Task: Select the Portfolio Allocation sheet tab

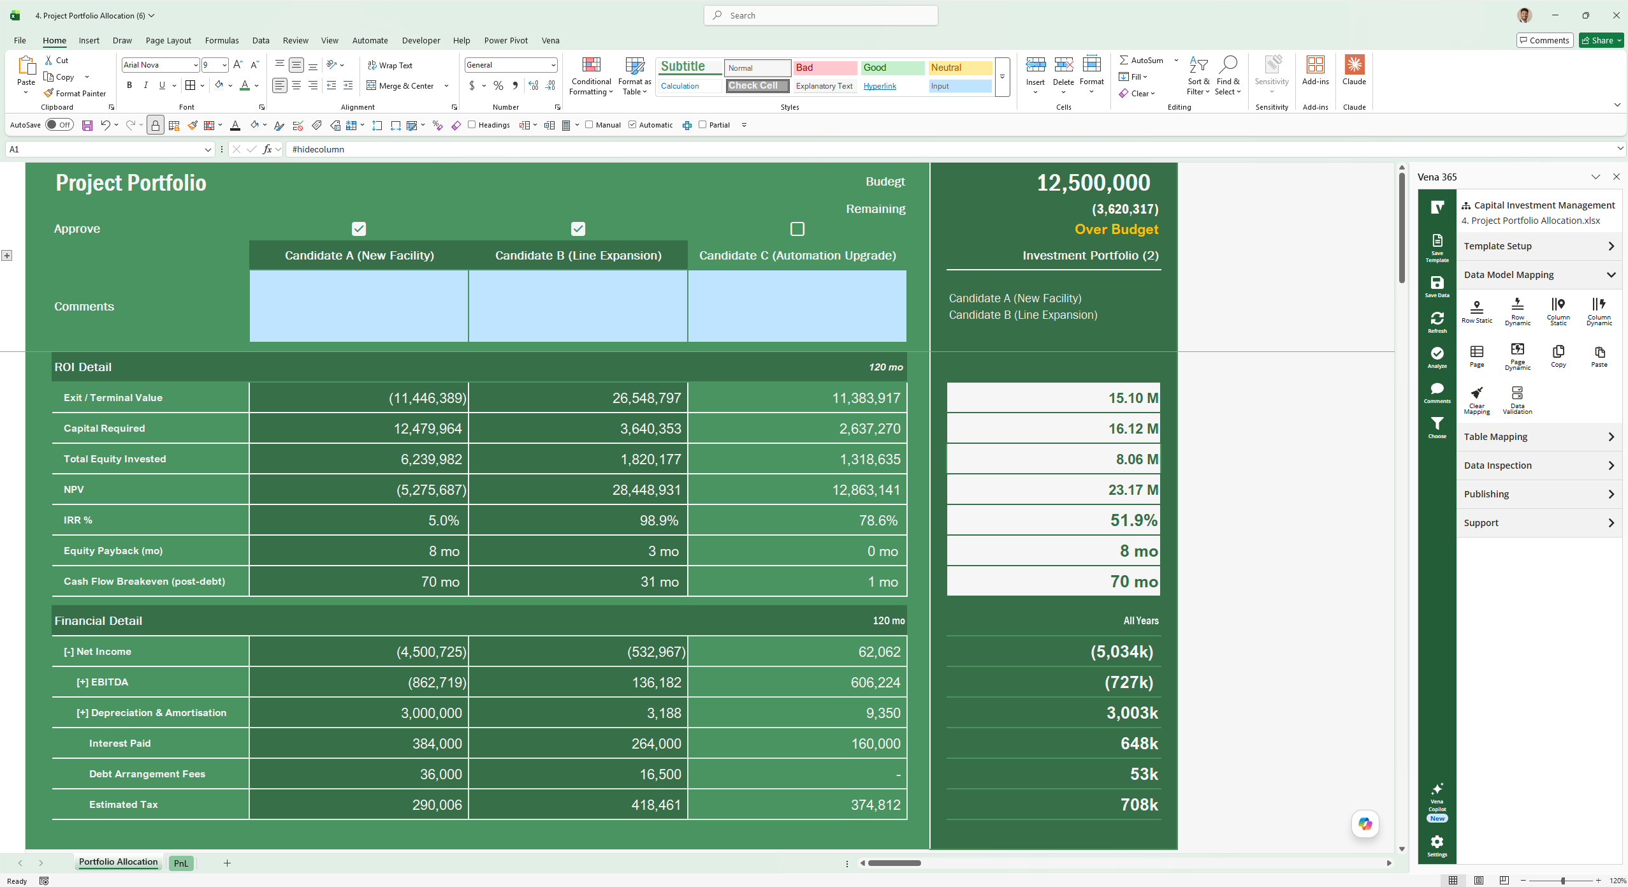Action: (118, 862)
